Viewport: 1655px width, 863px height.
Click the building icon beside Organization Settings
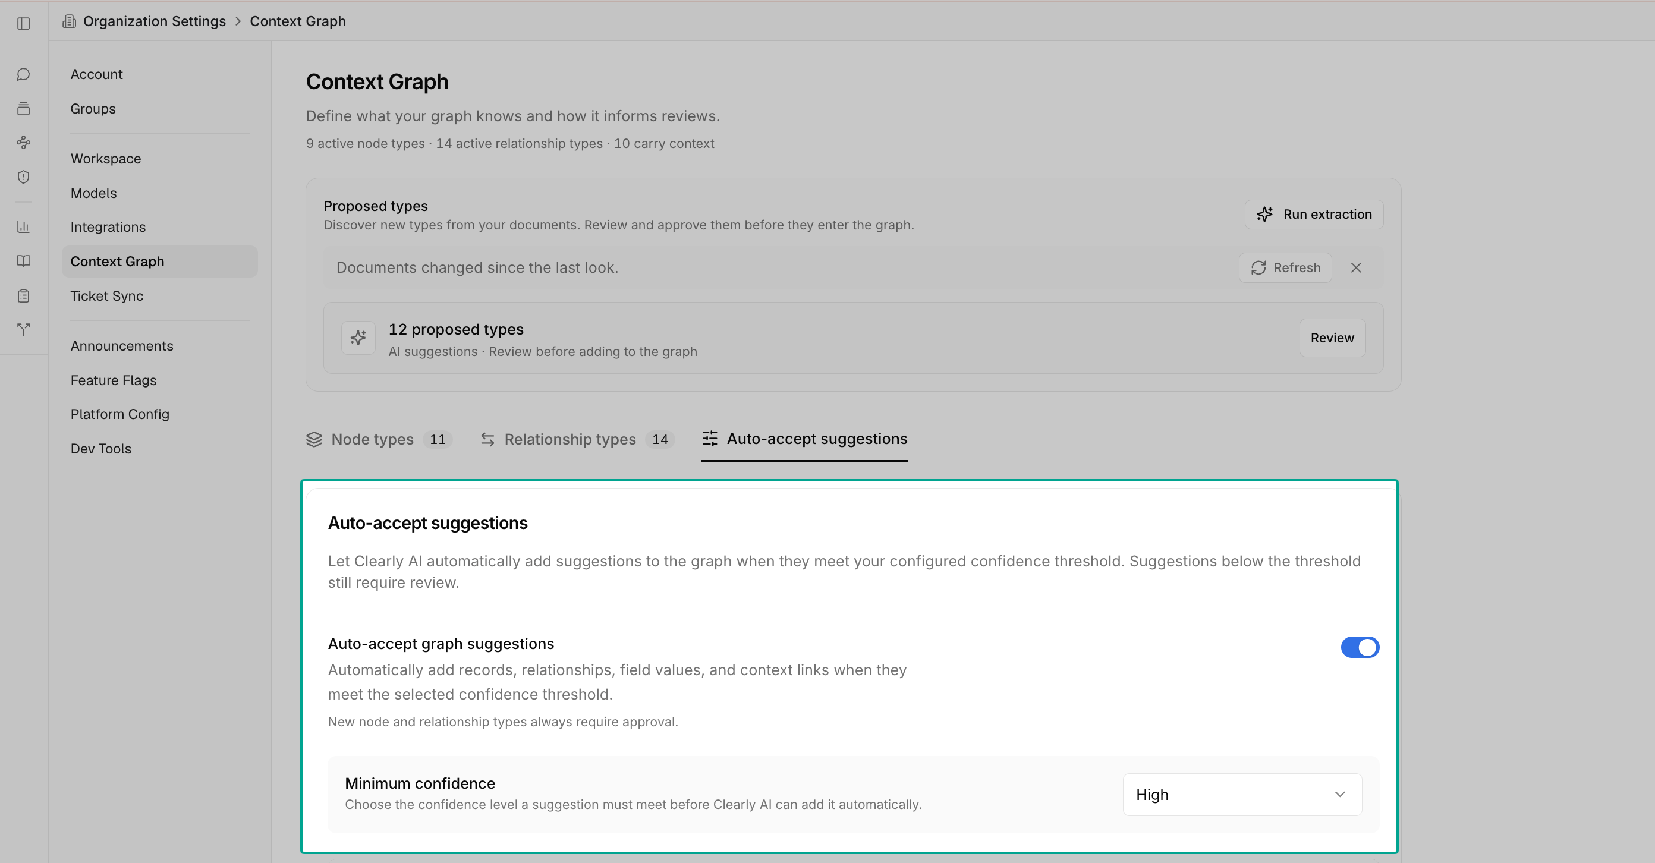tap(70, 21)
